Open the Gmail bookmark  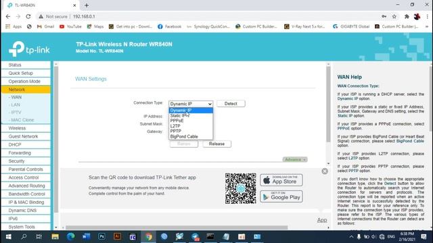coord(45,26)
